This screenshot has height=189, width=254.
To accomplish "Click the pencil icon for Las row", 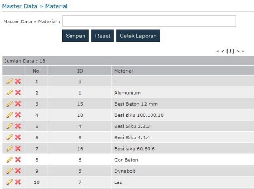I will pyautogui.click(x=10, y=182).
